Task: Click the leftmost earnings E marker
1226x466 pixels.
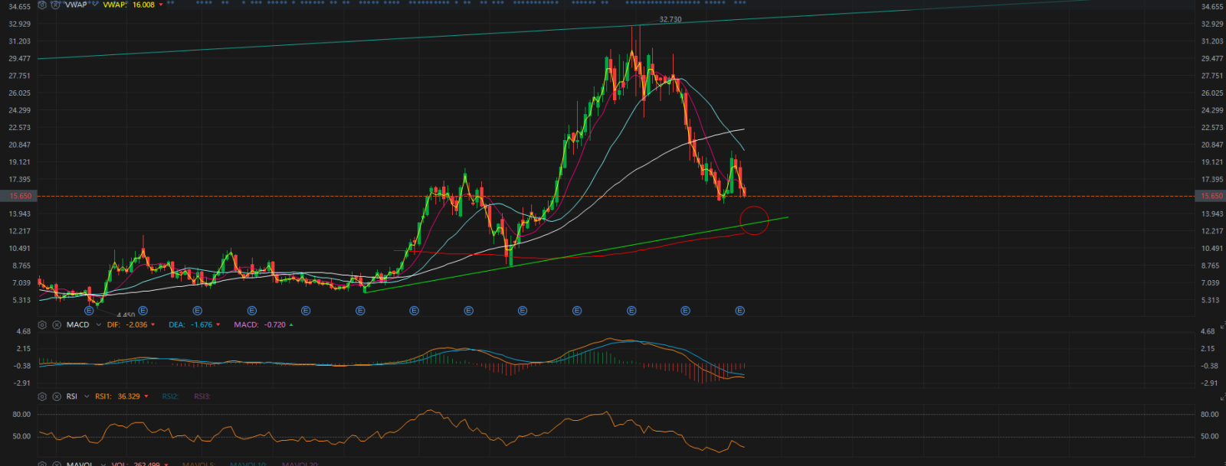Action: pyautogui.click(x=89, y=311)
